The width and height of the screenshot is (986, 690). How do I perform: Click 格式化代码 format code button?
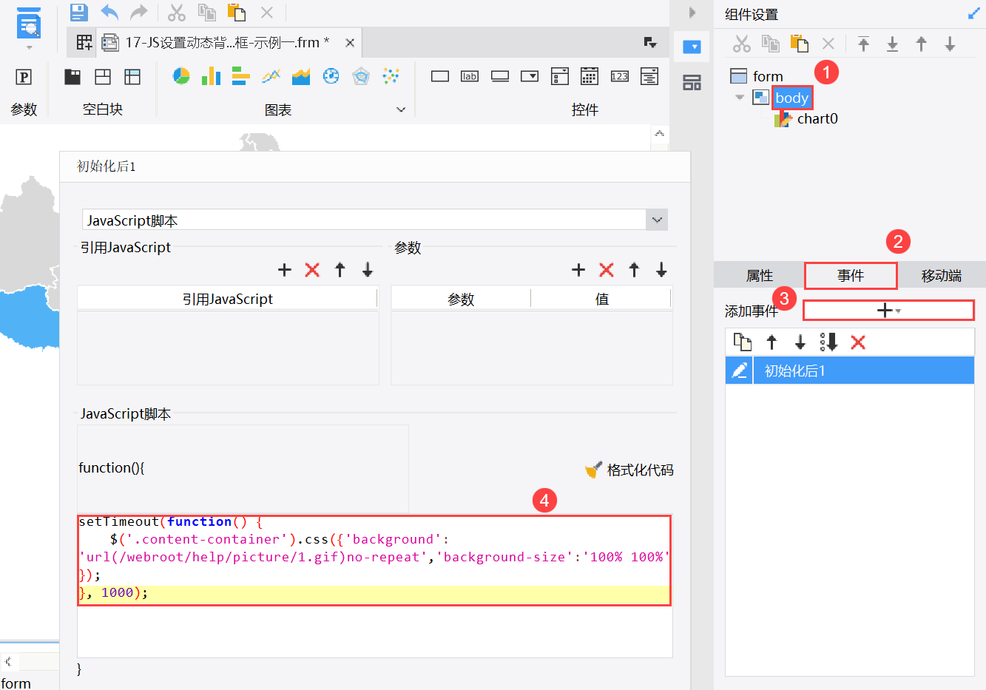point(629,470)
